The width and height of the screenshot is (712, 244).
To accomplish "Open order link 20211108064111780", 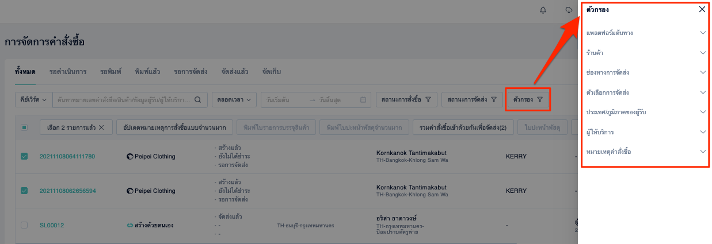I will tap(67, 156).
